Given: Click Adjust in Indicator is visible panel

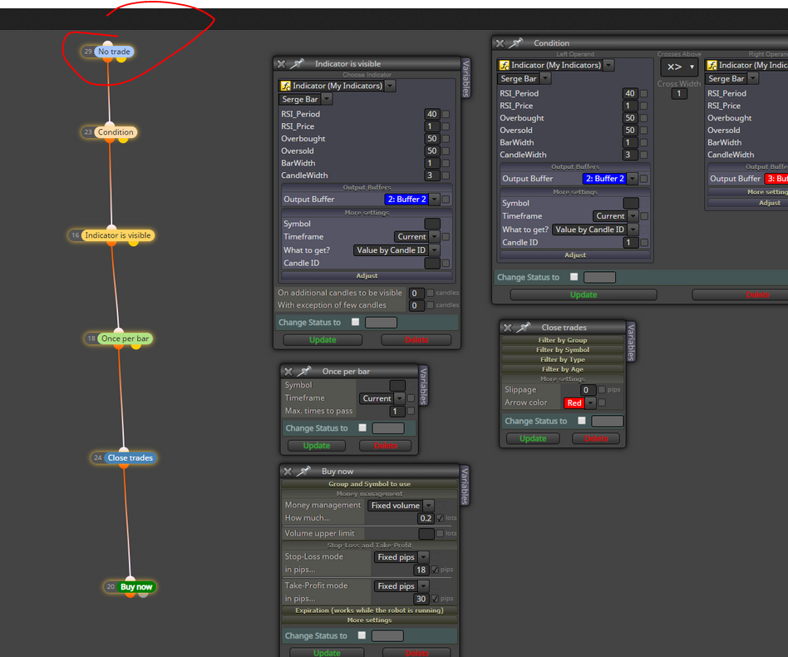Looking at the screenshot, I should (367, 276).
